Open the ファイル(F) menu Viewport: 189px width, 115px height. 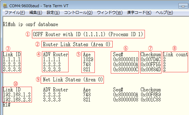[x=15, y=13]
